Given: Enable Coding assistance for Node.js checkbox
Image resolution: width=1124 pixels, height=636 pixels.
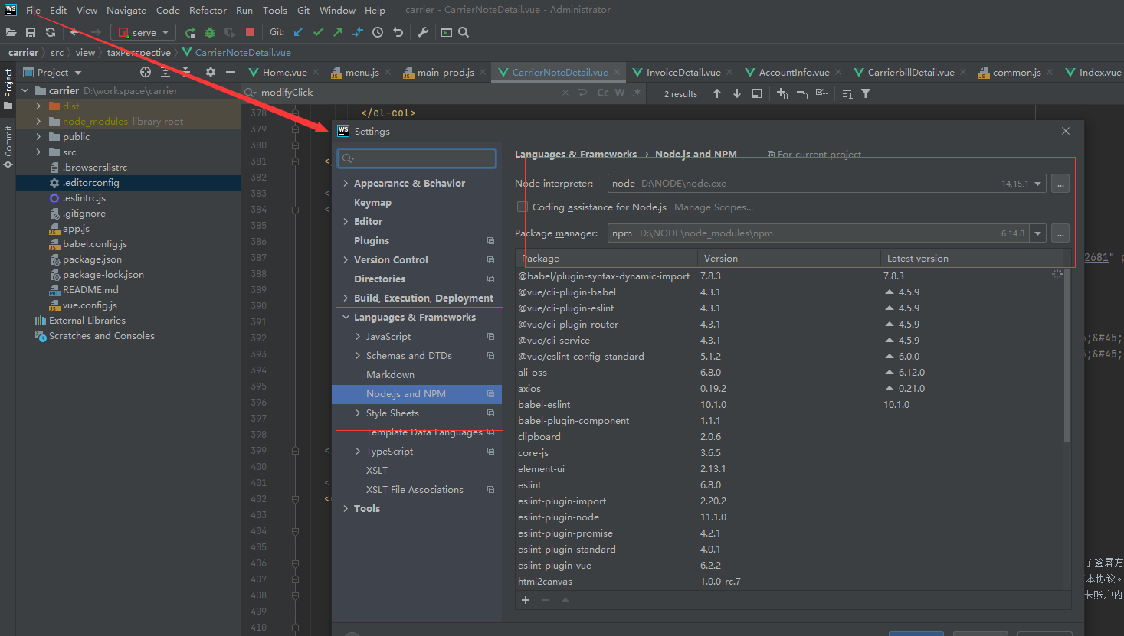Looking at the screenshot, I should [523, 207].
